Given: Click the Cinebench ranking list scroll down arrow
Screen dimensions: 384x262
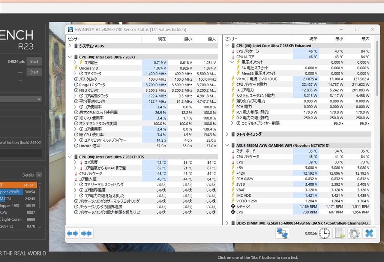Looking at the screenshot, I should coord(40,227).
